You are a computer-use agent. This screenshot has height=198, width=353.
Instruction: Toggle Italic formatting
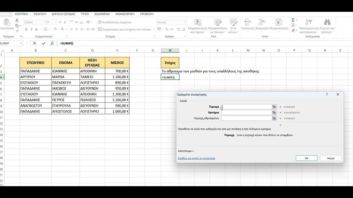(31, 29)
